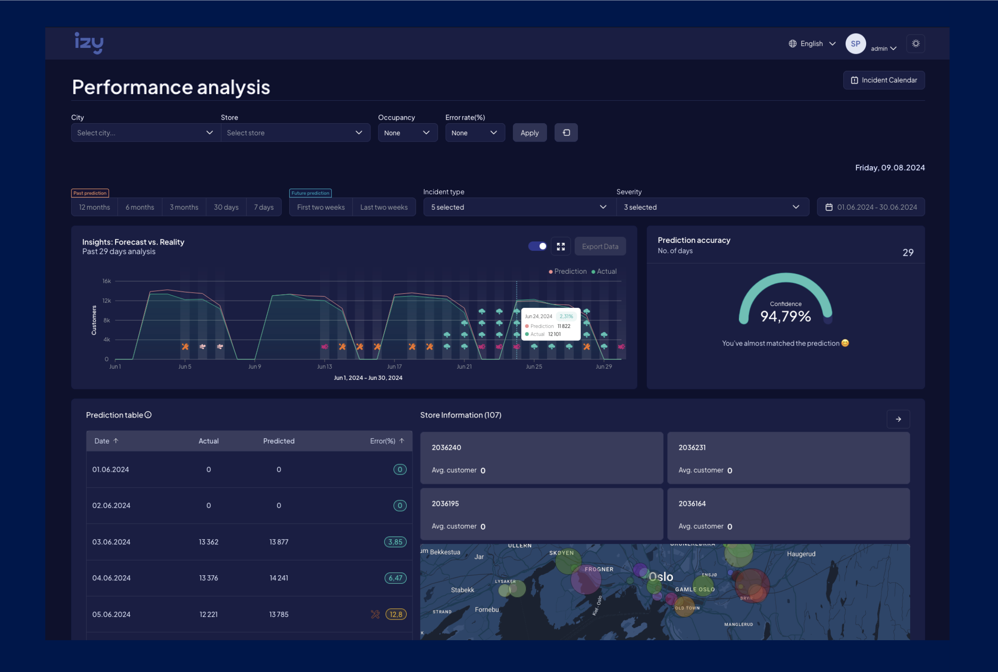Click the pink incident marker at Jun 30
This screenshot has height=672, width=998.
[621, 346]
